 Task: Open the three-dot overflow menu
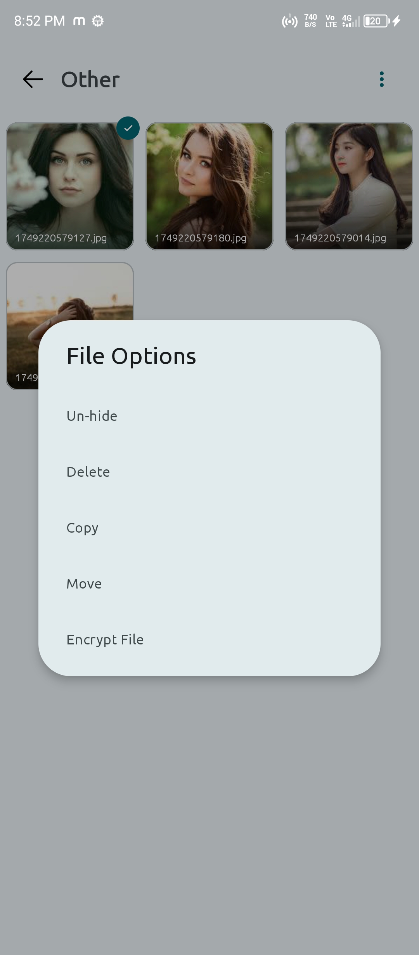click(x=381, y=80)
